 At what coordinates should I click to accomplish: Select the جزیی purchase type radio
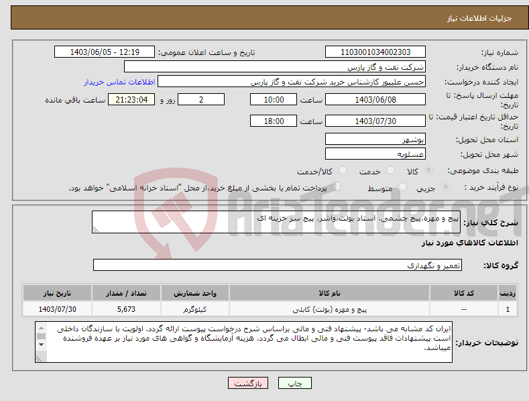pos(445,186)
